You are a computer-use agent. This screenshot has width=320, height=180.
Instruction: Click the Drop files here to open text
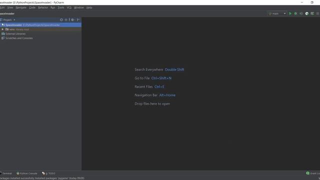(152, 103)
